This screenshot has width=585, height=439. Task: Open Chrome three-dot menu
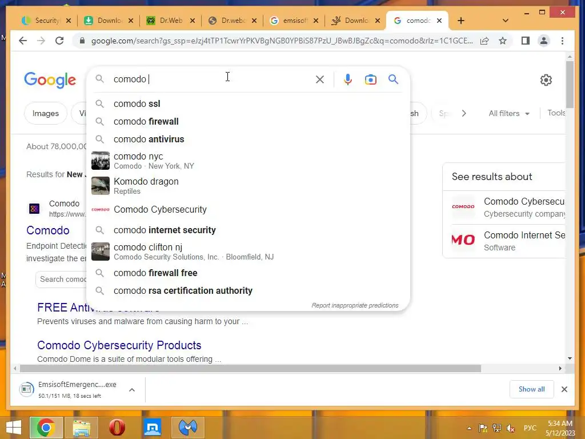[562, 41]
